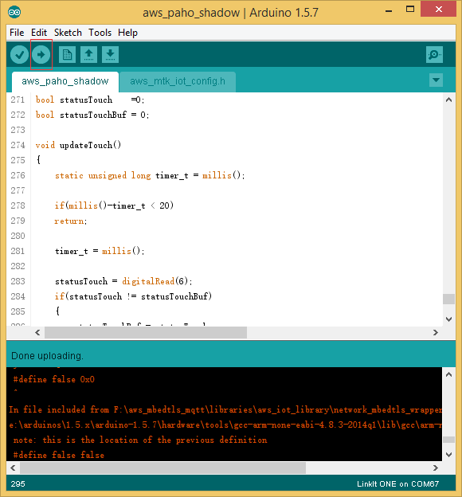Open the tab options dropdown arrow

(436, 80)
